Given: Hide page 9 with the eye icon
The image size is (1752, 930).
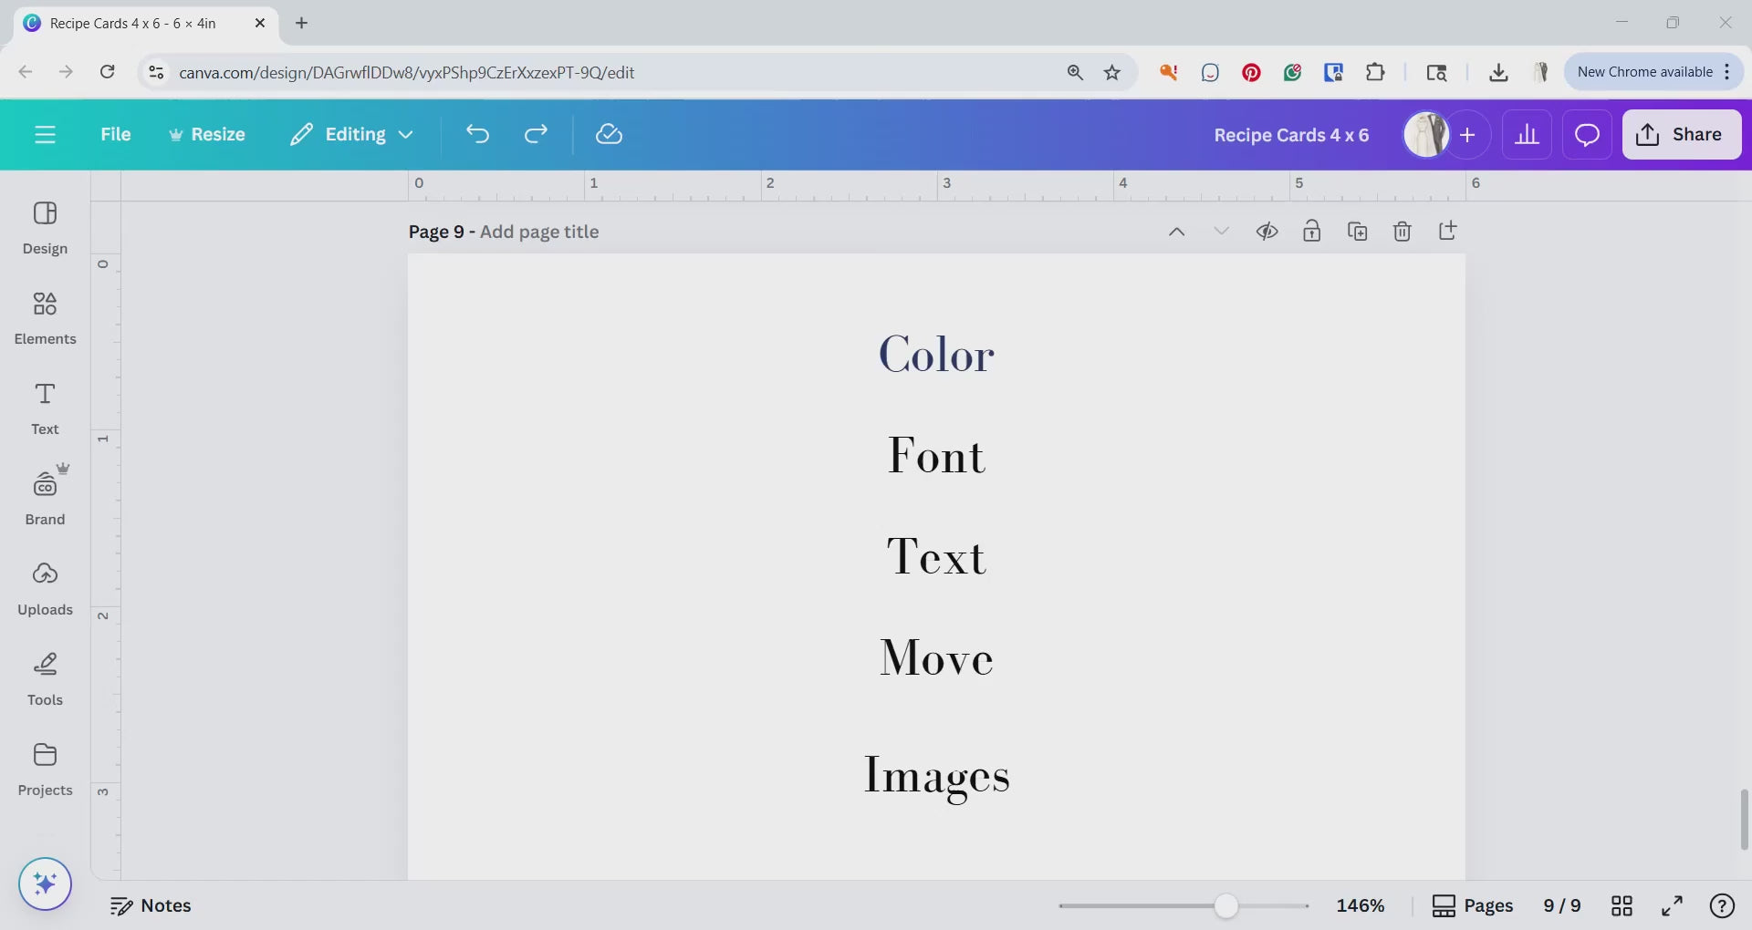Looking at the screenshot, I should click(1267, 232).
